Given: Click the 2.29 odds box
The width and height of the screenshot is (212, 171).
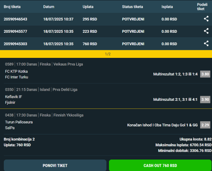Looking at the screenshot, I should pyautogui.click(x=205, y=125).
